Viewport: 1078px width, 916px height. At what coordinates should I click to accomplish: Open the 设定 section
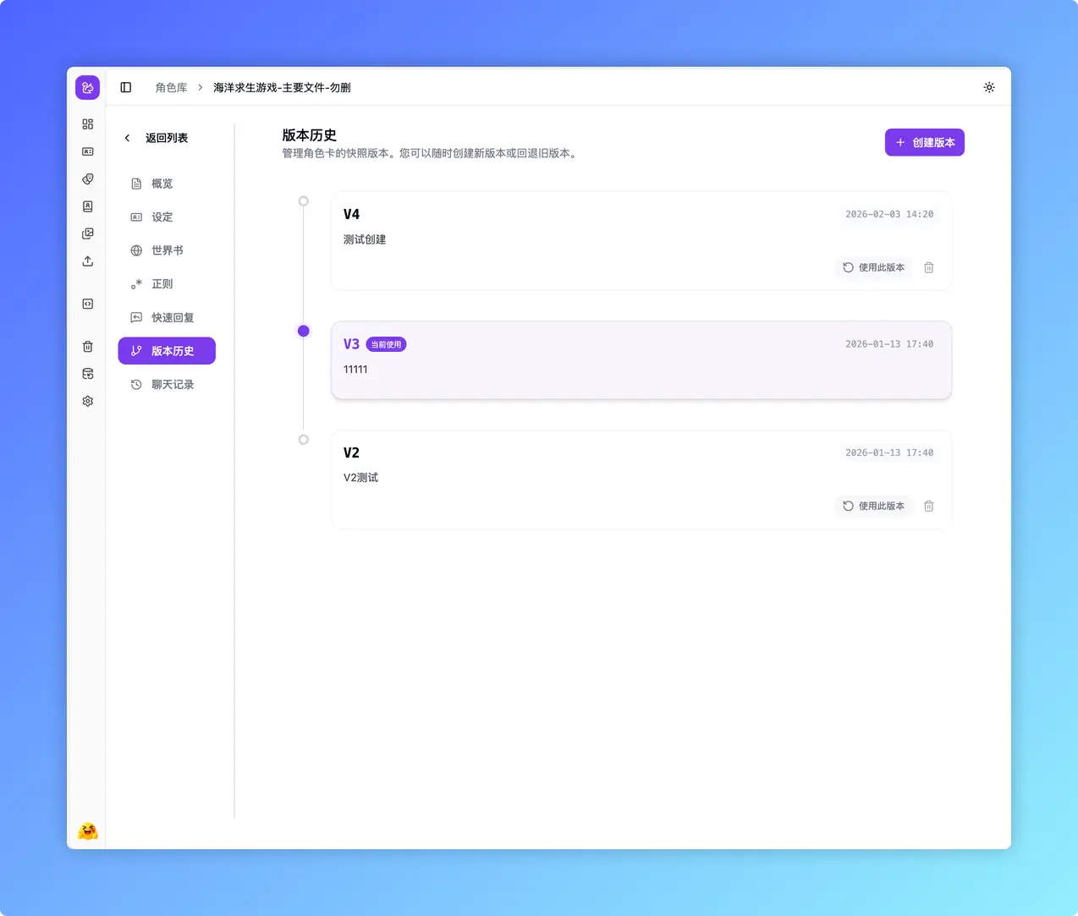pos(167,217)
